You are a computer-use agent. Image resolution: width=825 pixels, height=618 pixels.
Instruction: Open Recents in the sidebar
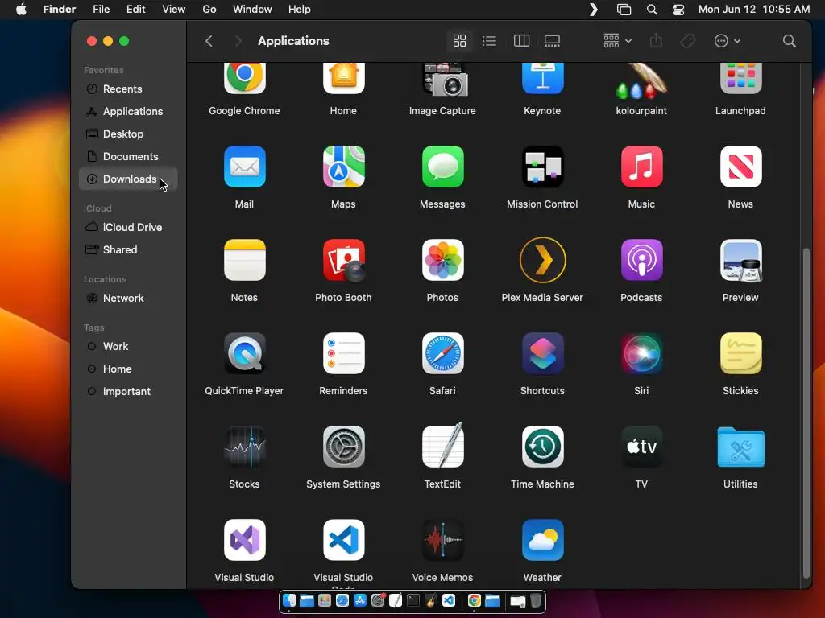point(128,89)
